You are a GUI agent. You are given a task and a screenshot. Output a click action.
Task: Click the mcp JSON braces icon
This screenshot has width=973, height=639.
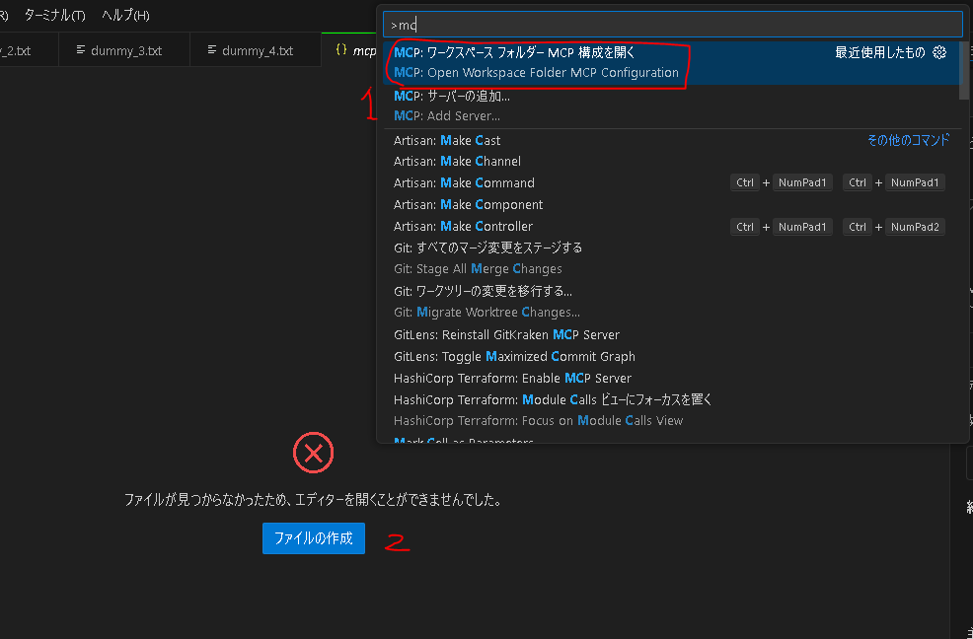[x=340, y=49]
